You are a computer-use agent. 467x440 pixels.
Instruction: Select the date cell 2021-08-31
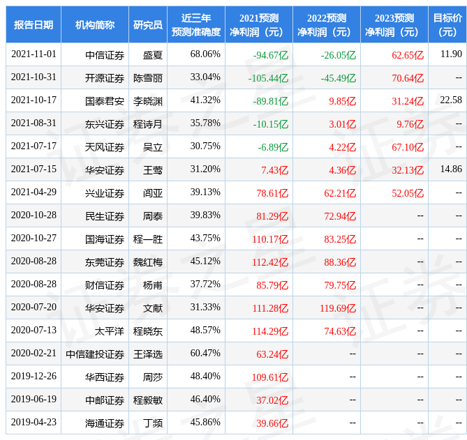point(34,123)
